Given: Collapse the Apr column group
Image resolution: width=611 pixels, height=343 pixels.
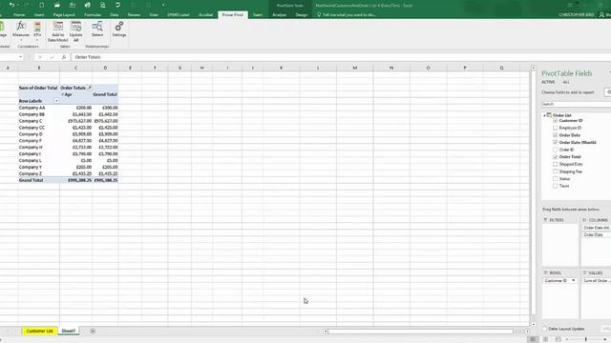Looking at the screenshot, I should tap(62, 94).
